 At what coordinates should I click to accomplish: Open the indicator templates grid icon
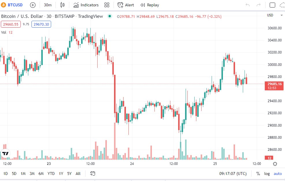tap(107, 5)
